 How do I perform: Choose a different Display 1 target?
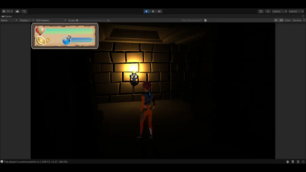[x=27, y=20]
